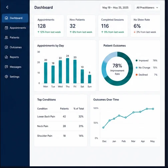Screen dimensions: 168x168
Task: Click the Thu bar showing 24
Action: 68,71
